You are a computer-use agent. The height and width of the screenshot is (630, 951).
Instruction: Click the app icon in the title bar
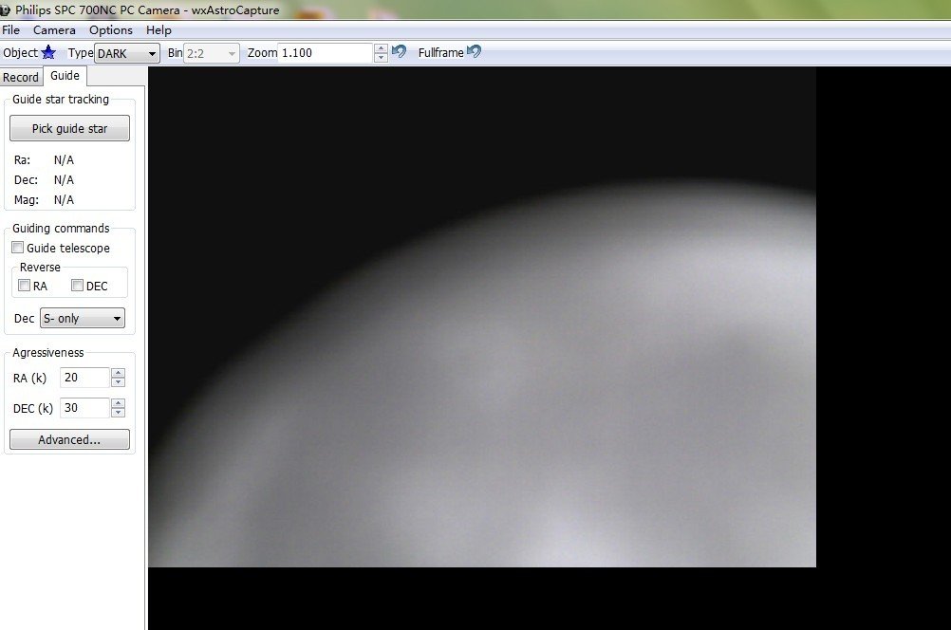click(6, 9)
